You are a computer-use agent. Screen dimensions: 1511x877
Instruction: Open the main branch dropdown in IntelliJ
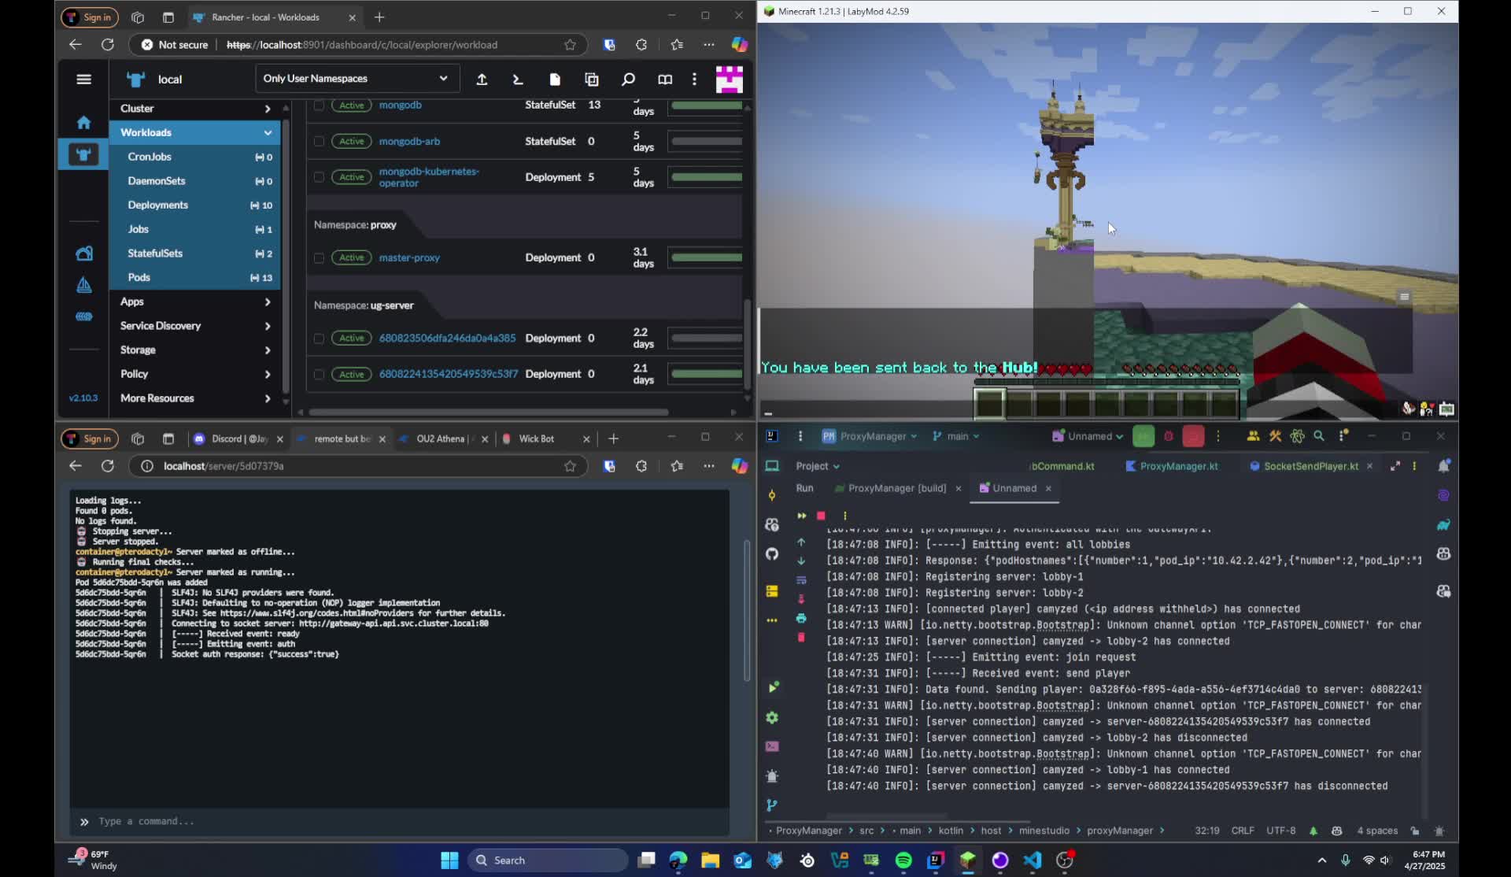point(956,436)
